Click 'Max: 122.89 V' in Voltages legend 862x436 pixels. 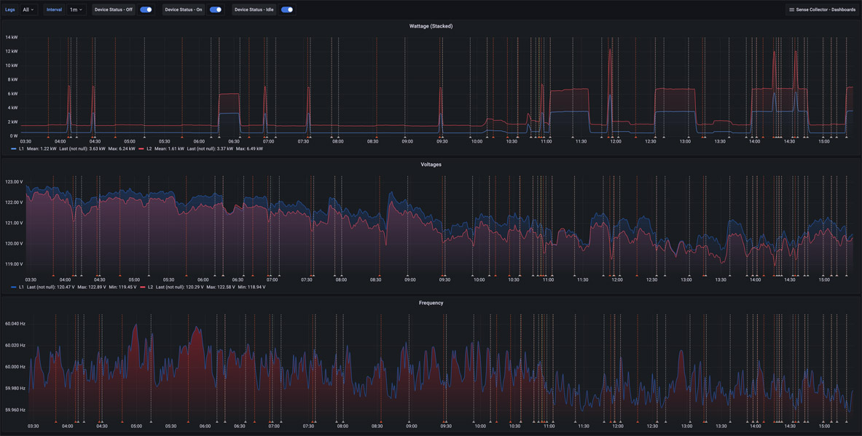tap(92, 287)
